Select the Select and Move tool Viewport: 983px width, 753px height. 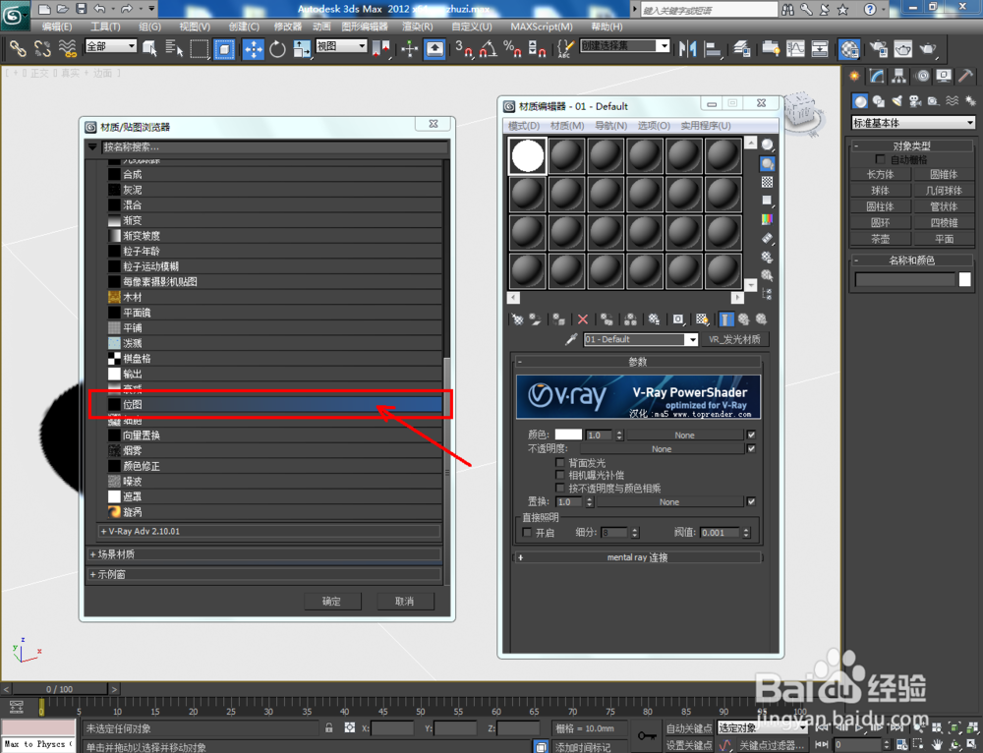(x=254, y=47)
